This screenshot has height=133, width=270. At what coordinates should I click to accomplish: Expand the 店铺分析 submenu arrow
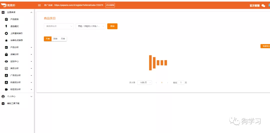coord(31,54)
